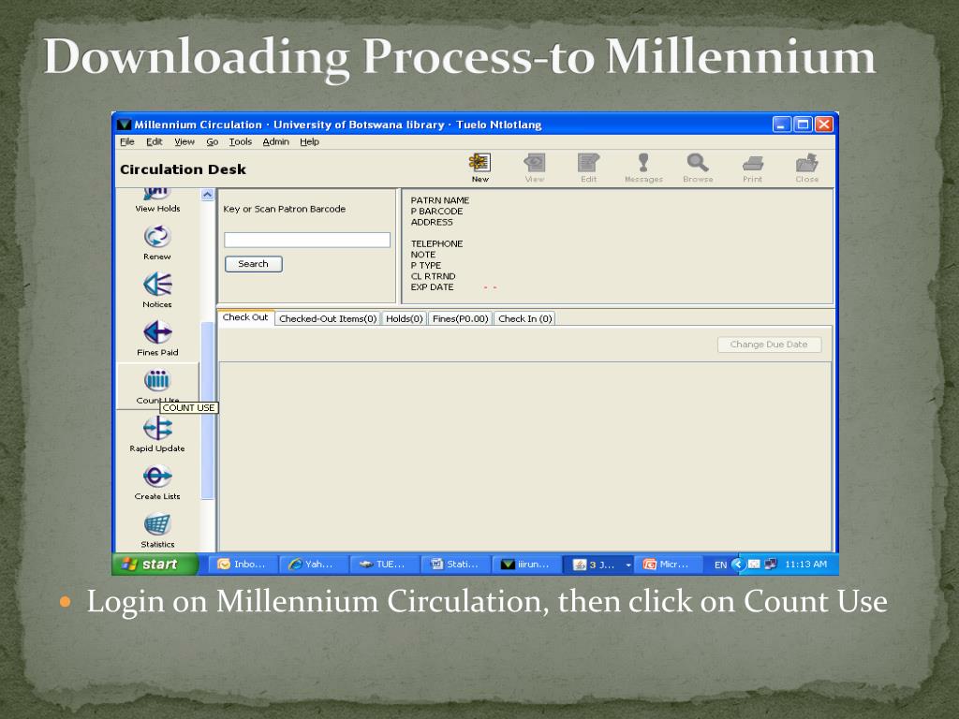This screenshot has width=959, height=719.
Task: Switch to the Holds(0) tab
Action: point(405,318)
